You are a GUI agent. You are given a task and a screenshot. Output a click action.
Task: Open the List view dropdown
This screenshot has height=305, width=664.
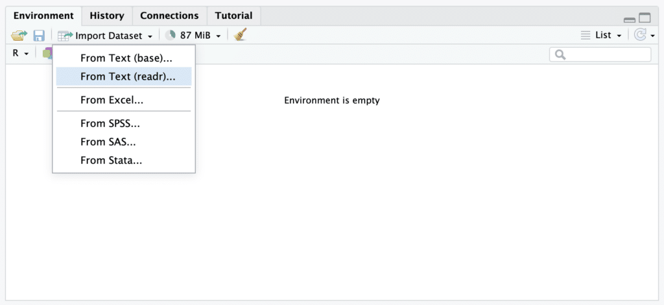click(602, 36)
